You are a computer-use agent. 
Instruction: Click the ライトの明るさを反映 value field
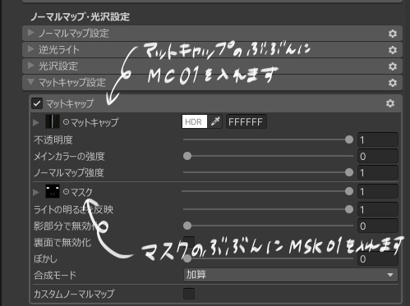coord(378,210)
